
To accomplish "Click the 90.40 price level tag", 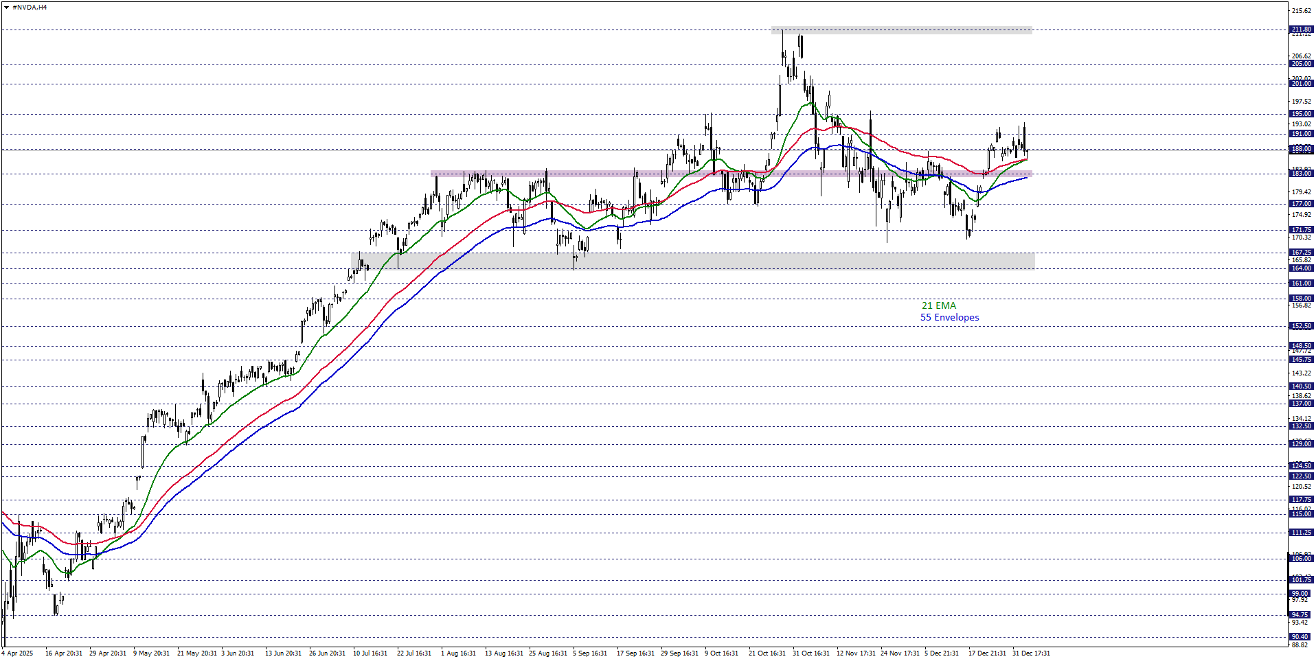I will coord(1301,637).
